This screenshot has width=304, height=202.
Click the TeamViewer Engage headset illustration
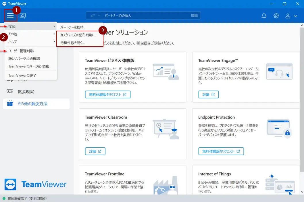click(279, 72)
